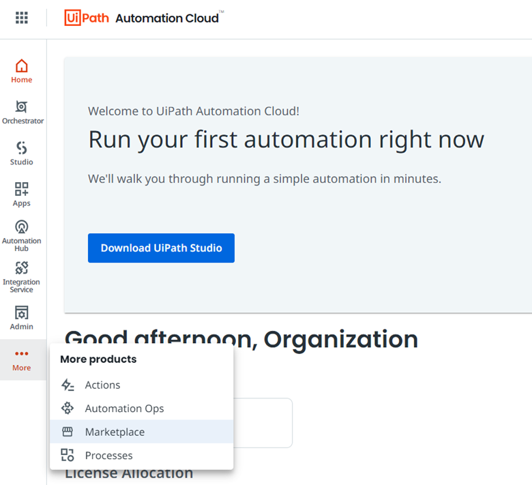Select Actions in More products menu
Screen dimensions: 532x485
point(141,385)
